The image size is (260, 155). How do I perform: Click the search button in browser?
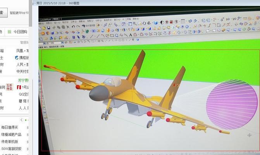[x=3, y=13]
